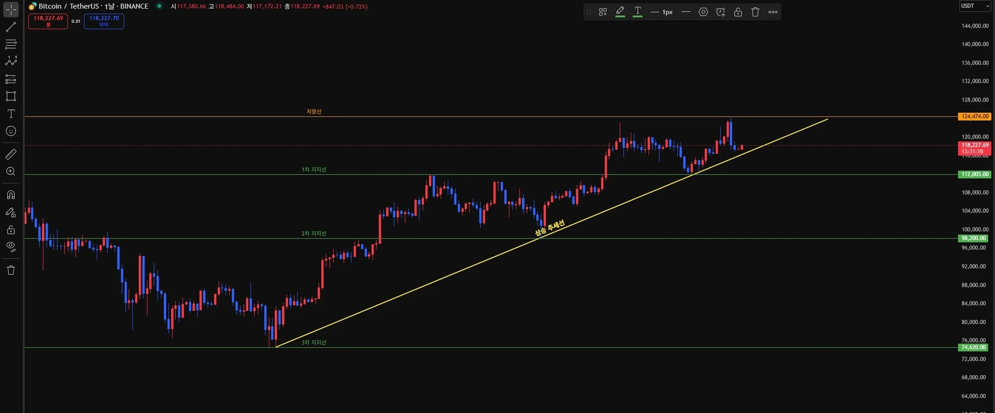Screen dimensions: 995x413
Task: Click the 저항선 resistance line label
Action: (314, 111)
